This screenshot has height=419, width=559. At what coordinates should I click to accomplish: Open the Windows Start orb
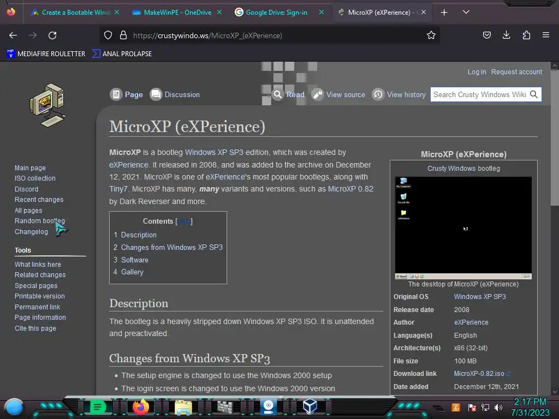[14, 408]
